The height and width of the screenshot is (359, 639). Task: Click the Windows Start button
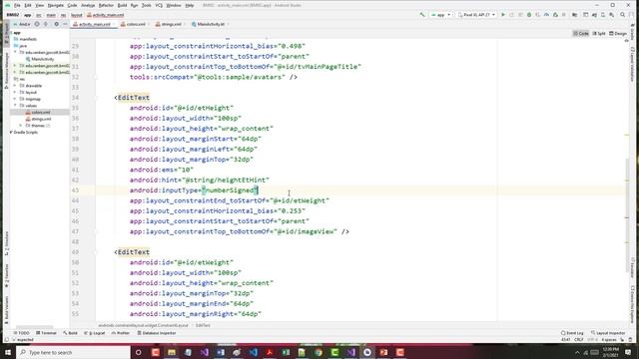(8, 352)
